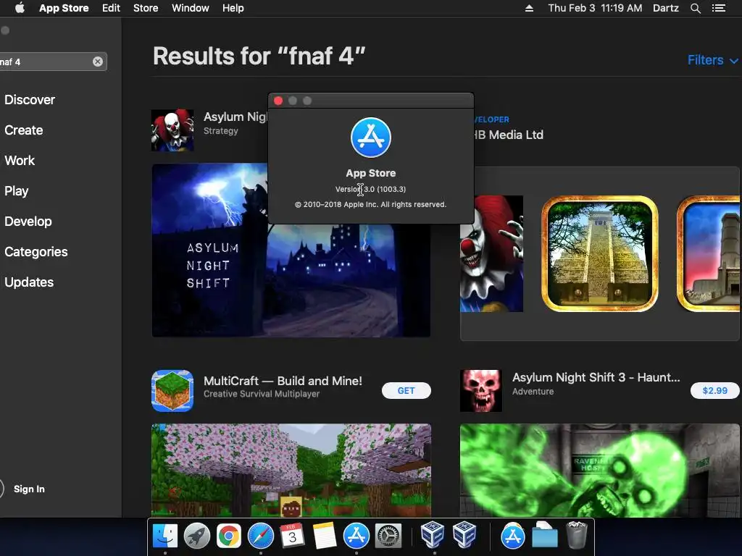Open Asylum Night Shift clown app icon

[x=172, y=130]
